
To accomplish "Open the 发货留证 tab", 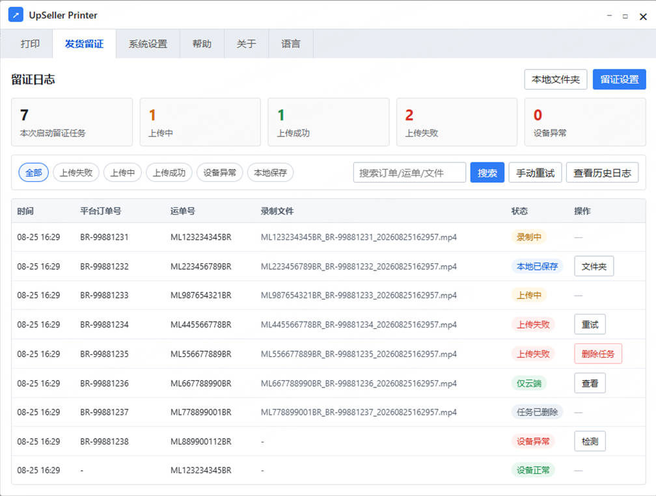I will pos(84,44).
